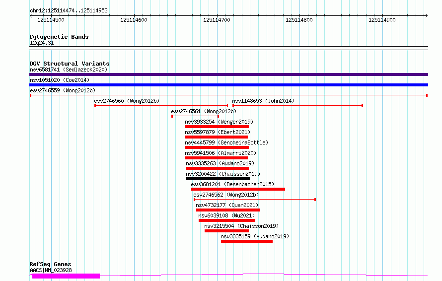The width and height of the screenshot is (442, 281).
Task: Select the red bar under nsv5597879
Action: pos(216,137)
